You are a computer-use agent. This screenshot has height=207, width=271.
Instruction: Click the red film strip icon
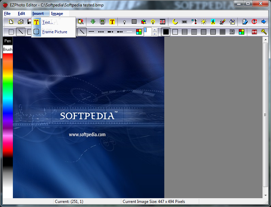pos(163,22)
